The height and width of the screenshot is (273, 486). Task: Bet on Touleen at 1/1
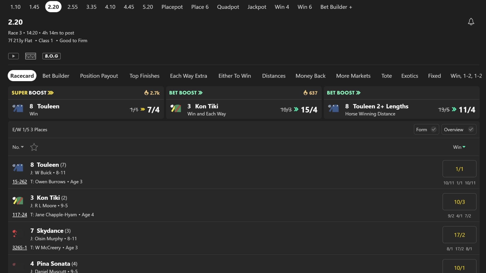point(459,169)
